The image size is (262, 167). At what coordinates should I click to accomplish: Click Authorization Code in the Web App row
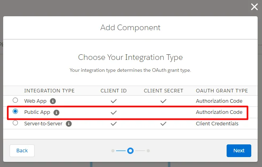[219, 101]
